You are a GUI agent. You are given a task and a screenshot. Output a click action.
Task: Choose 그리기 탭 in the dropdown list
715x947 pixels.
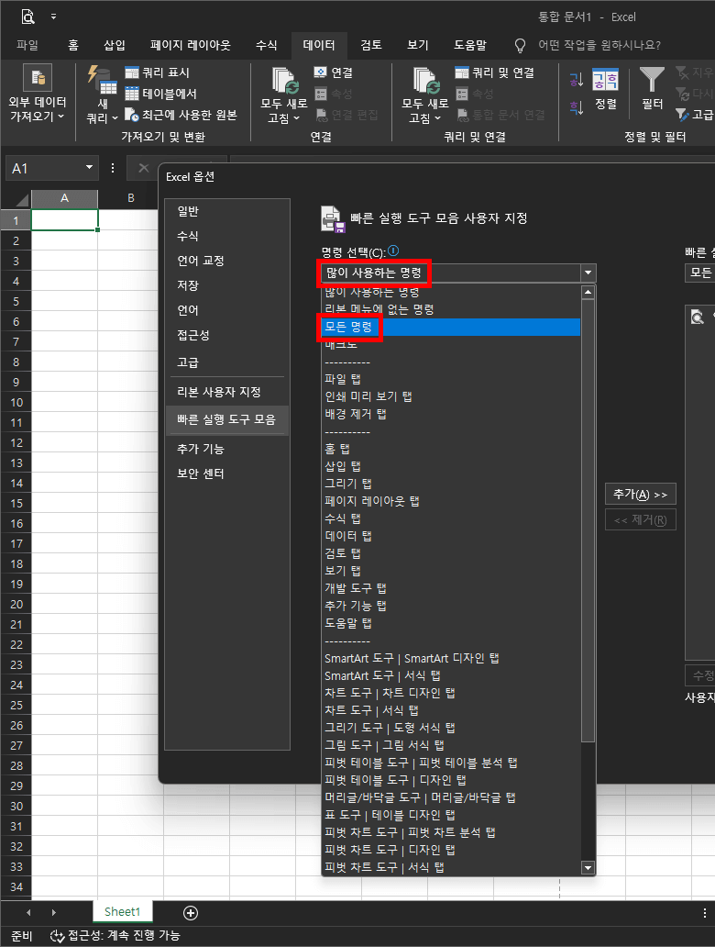click(x=451, y=484)
